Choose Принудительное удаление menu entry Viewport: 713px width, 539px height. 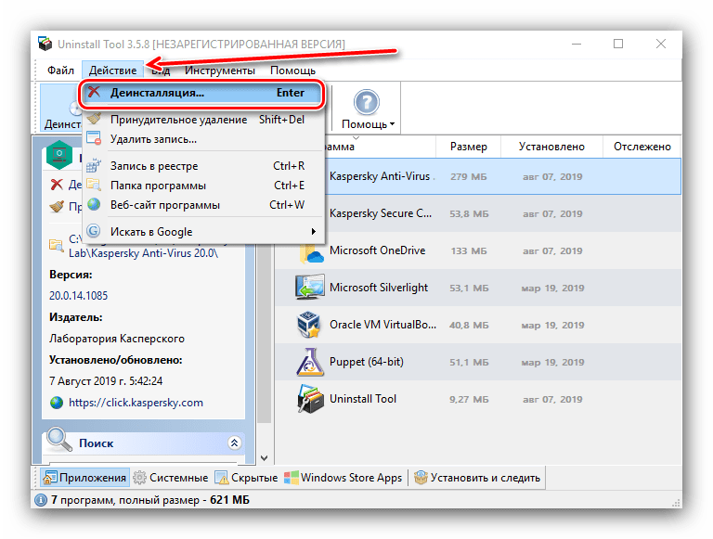coord(203,120)
